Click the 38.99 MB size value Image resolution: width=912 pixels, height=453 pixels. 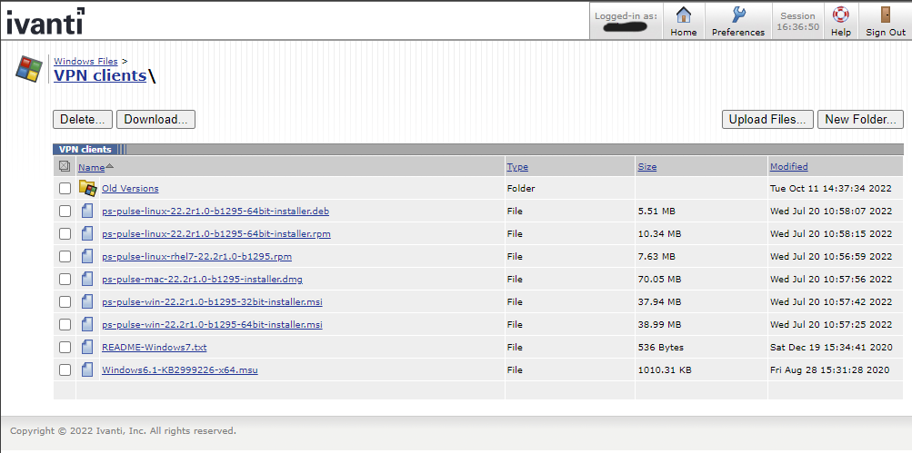tap(659, 324)
